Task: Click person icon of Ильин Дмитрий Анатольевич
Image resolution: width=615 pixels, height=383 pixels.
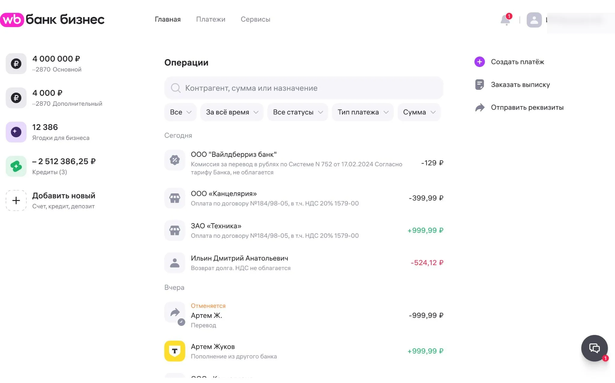Action: point(175,263)
